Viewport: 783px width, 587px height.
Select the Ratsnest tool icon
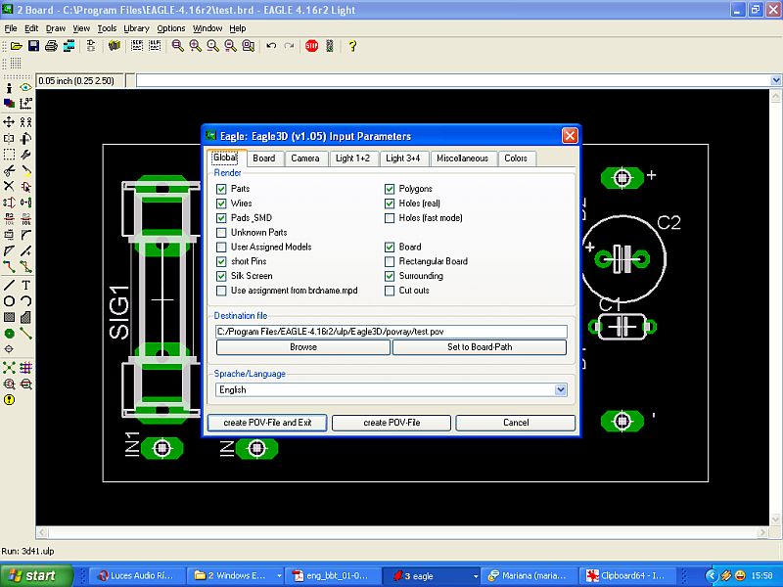click(9, 368)
